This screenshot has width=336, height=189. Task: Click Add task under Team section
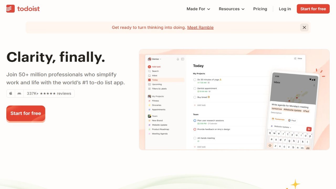click(x=200, y=147)
